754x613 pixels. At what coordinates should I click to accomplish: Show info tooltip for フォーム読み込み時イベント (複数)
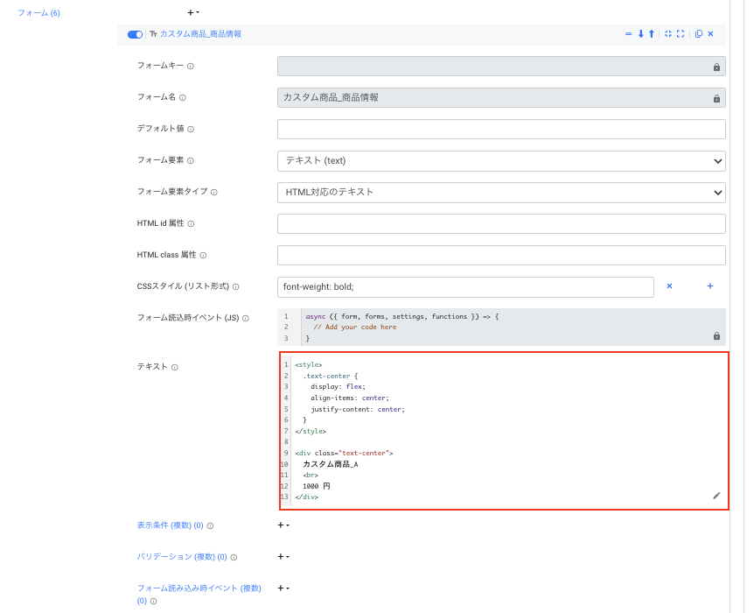click(x=153, y=601)
